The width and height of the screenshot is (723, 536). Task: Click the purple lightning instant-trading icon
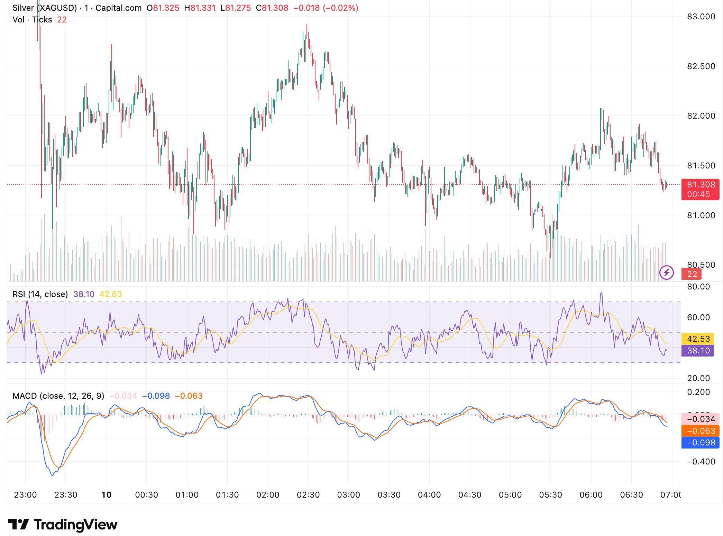[667, 273]
